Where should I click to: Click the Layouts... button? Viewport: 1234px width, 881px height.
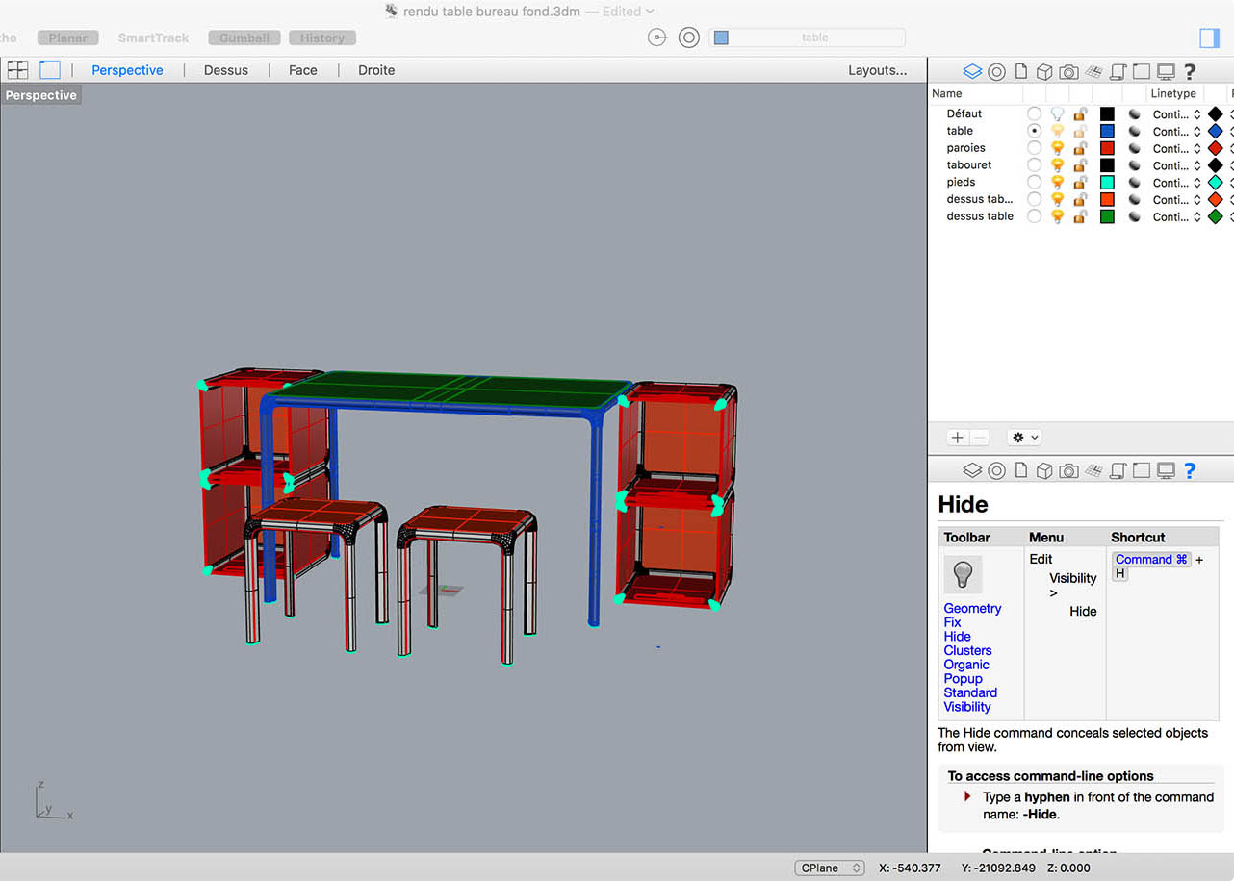[x=877, y=70]
